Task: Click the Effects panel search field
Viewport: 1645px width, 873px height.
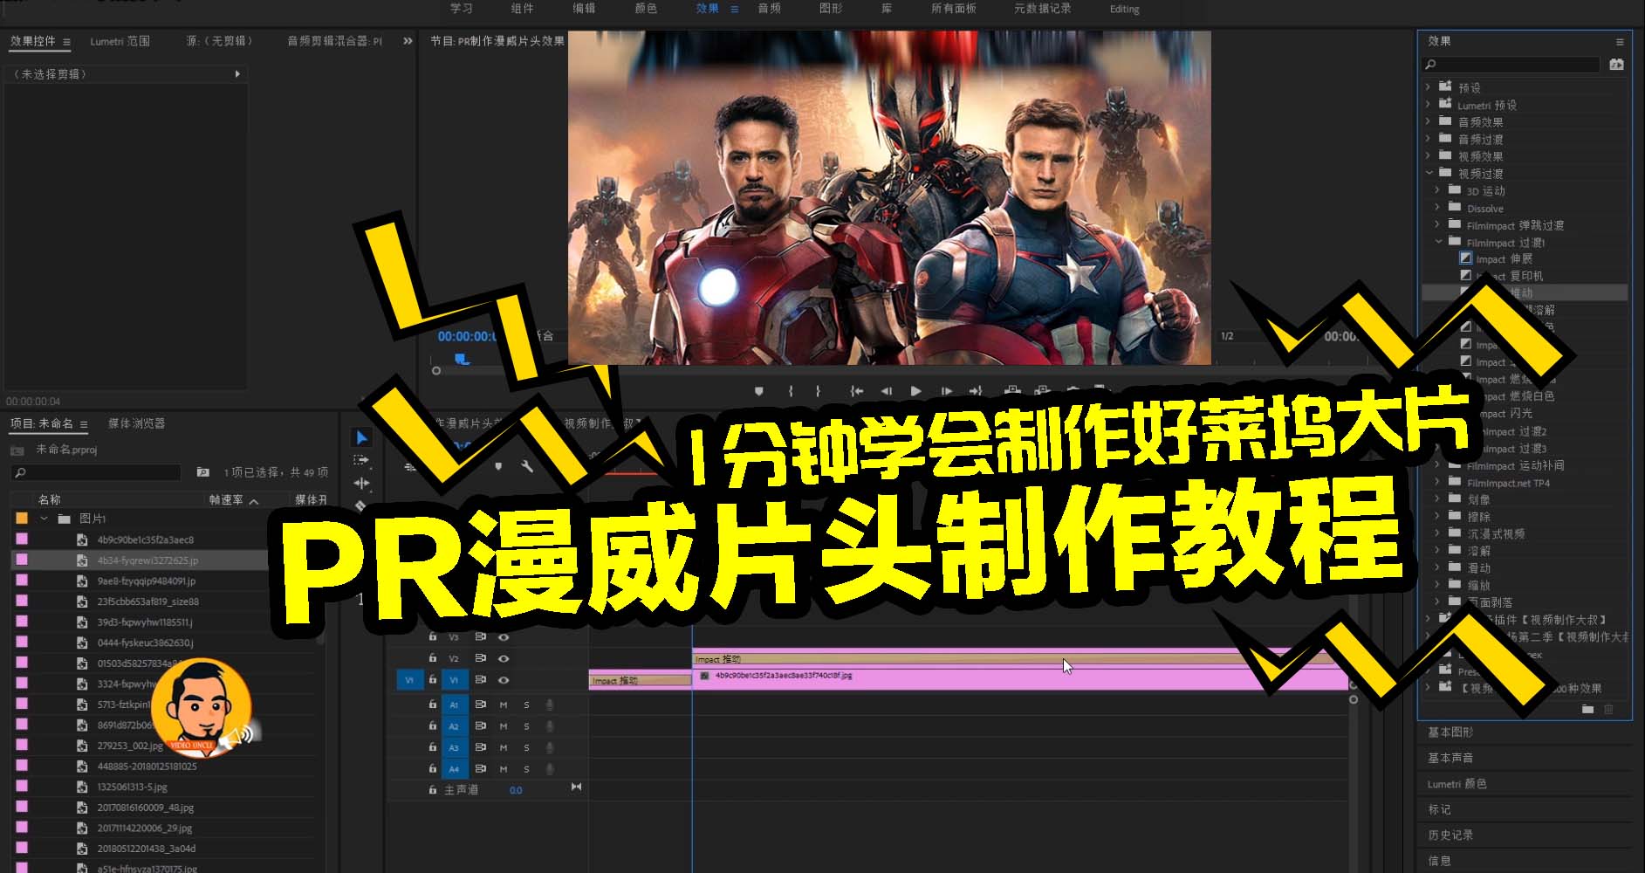Action: (1511, 65)
